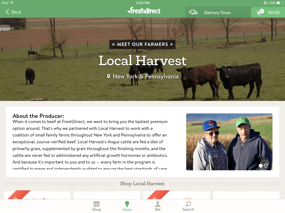Tap the FreshDirect logo

(x=144, y=11)
